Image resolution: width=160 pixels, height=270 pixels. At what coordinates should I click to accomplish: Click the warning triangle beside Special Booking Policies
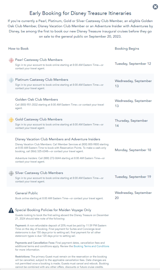pyautogui.click(x=11, y=210)
